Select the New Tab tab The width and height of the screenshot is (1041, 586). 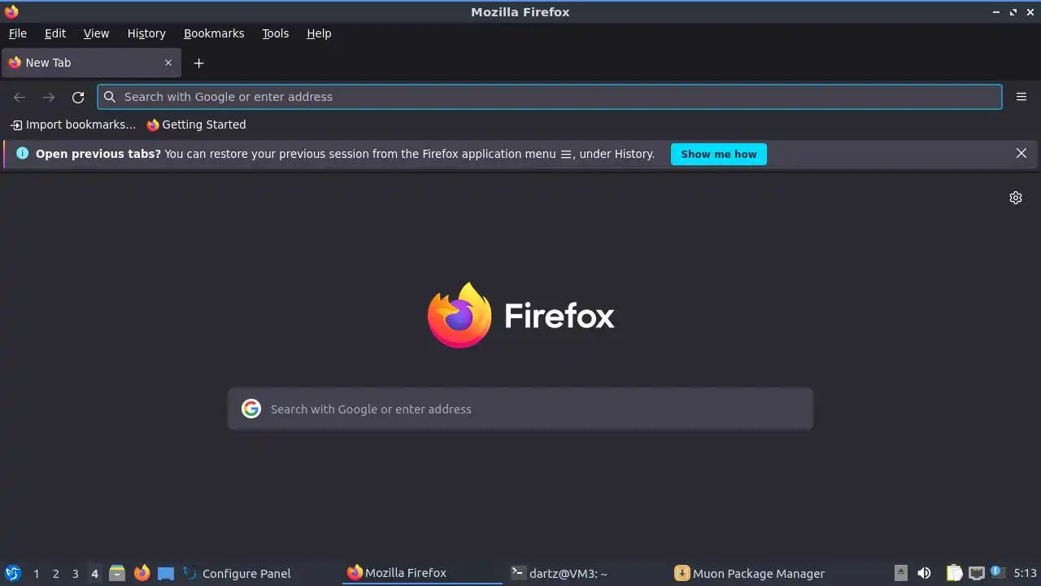coord(91,63)
